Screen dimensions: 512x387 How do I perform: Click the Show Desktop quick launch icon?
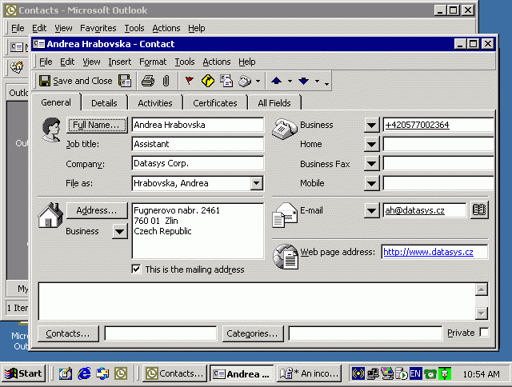coord(66,373)
